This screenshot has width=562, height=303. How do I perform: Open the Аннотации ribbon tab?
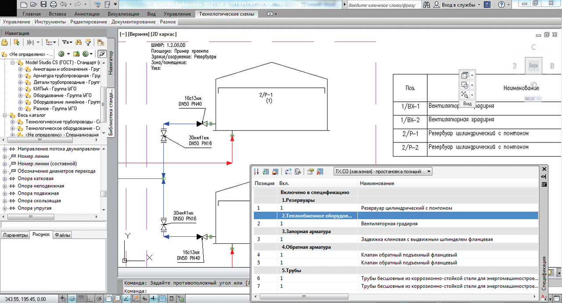(x=86, y=14)
